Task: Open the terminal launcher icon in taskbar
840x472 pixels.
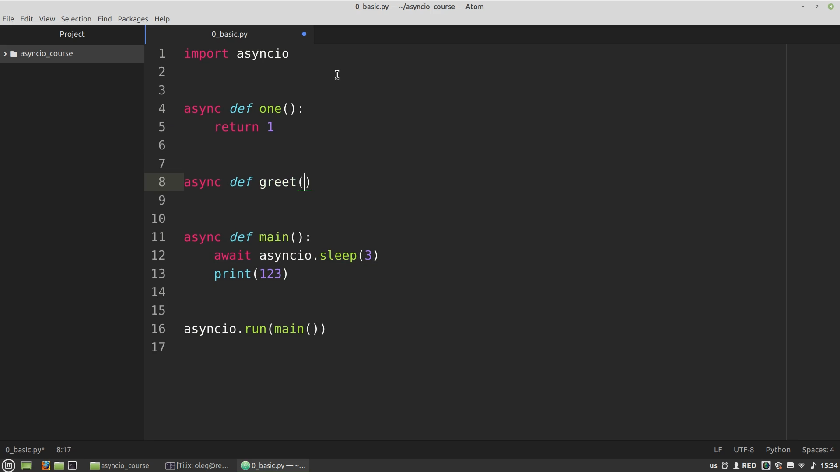Action: pyautogui.click(x=73, y=465)
